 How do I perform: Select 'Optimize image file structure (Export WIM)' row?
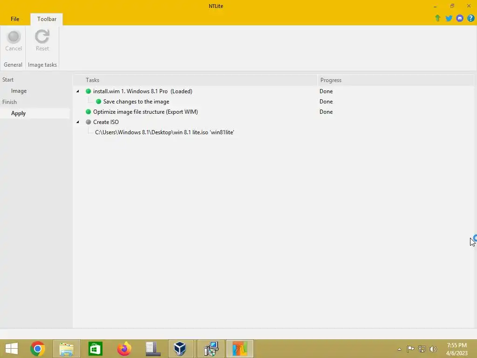[274, 112]
